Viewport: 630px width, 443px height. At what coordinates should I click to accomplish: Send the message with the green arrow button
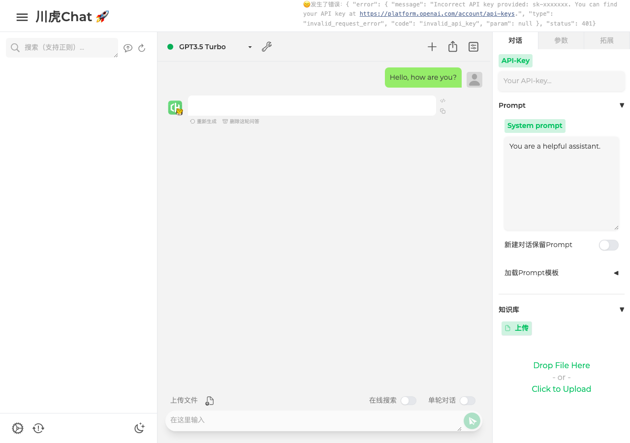472,421
